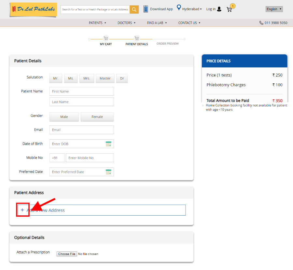Image resolution: width=293 pixels, height=270 pixels.
Task: Click Choose File to attach prescription
Action: [x=66, y=254]
